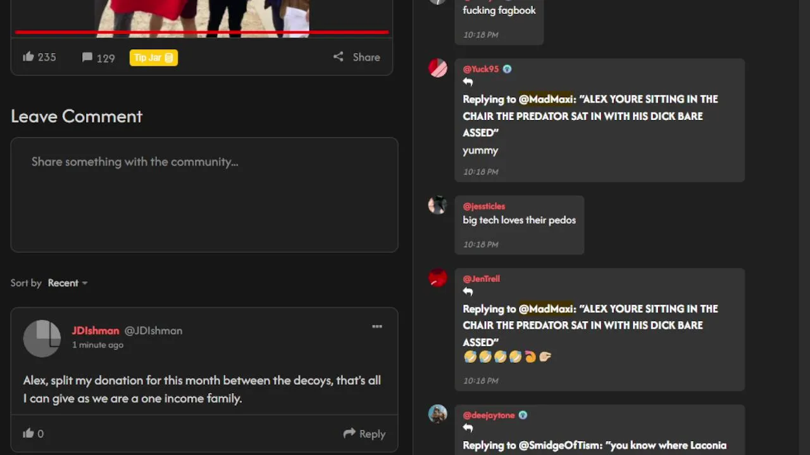The image size is (810, 455).
Task: Open the @jessticles chat avatar
Action: pos(438,205)
